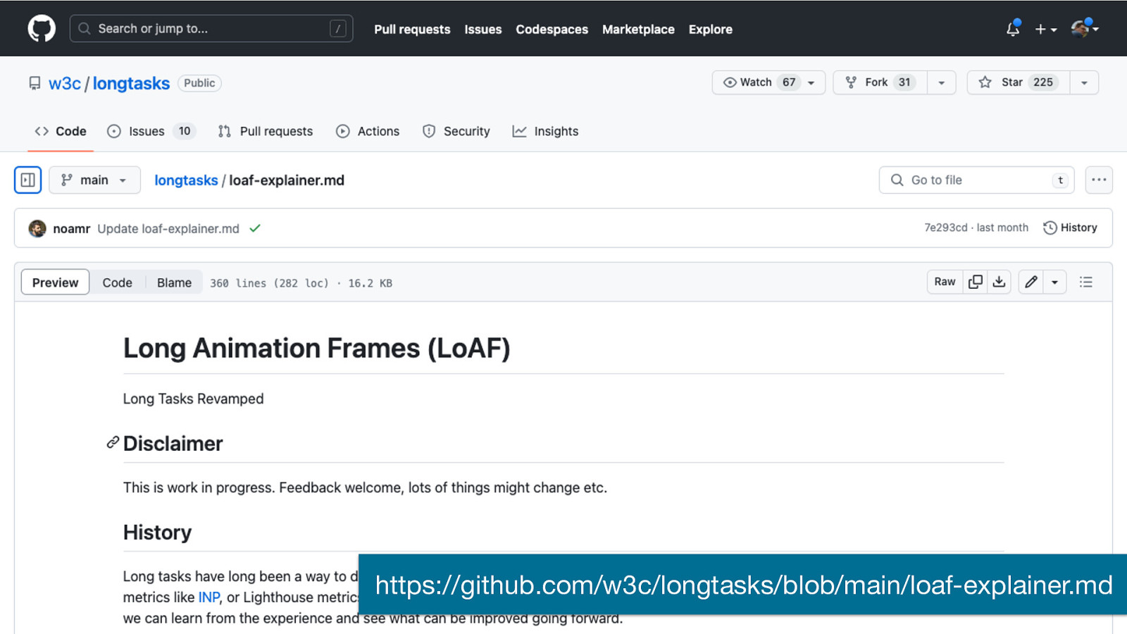Open the document outline list
This screenshot has width=1127, height=634.
pos(1086,282)
